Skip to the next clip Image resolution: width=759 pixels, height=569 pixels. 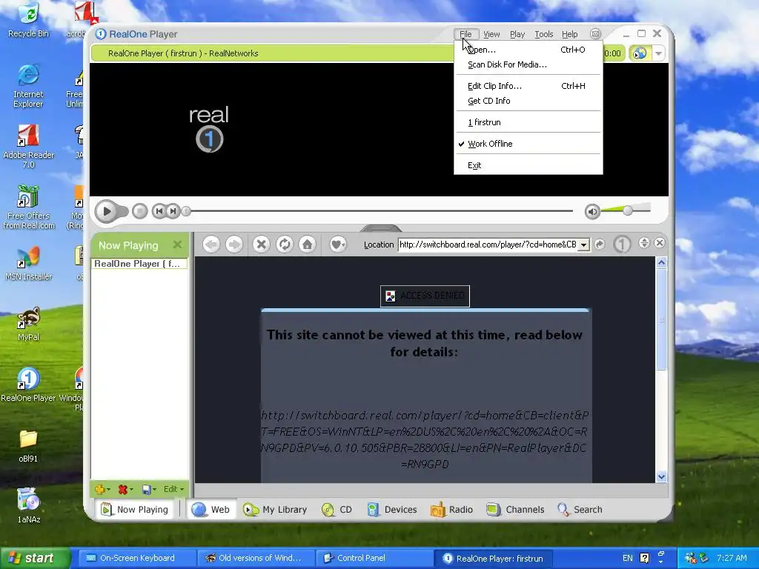coord(173,211)
